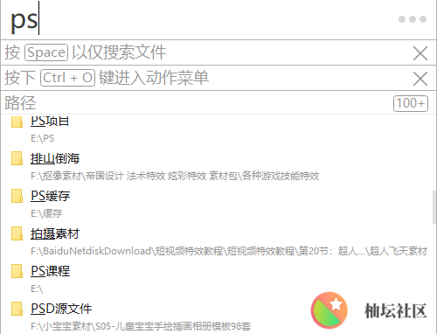Click the folder icon beside PSD源文件
437x334 pixels.
17,309
